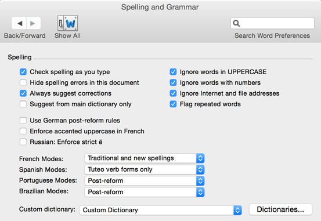321x221 pixels.
Task: Click the French Modes: label
Action: pyautogui.click(x=41, y=159)
